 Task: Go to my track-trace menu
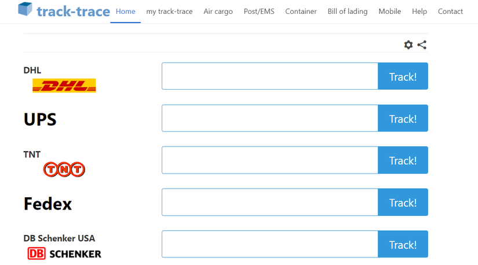click(x=169, y=12)
